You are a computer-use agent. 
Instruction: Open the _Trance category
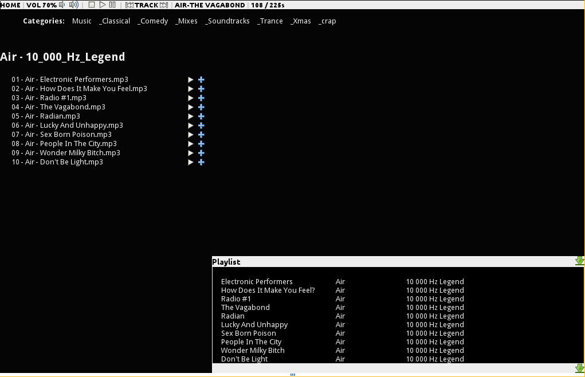270,21
